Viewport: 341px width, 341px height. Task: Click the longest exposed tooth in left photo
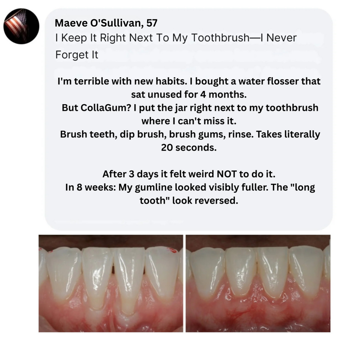pos(129,281)
